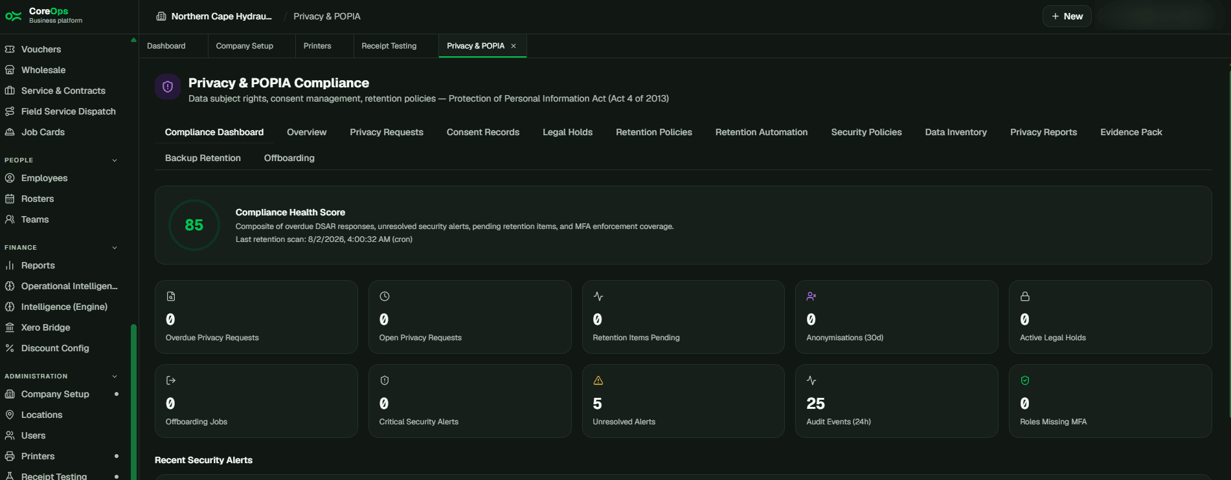
Task: Click the Offboarding Jobs exit icon
Action: pos(171,380)
